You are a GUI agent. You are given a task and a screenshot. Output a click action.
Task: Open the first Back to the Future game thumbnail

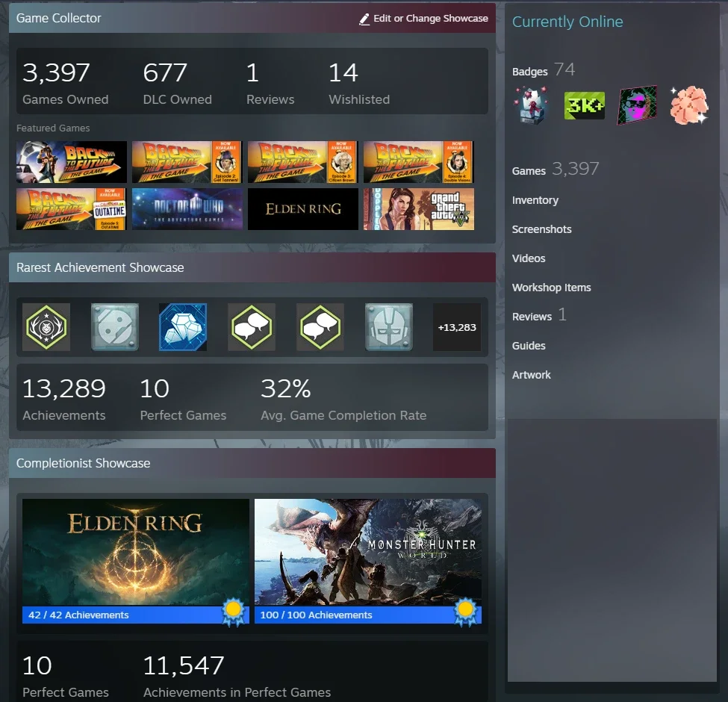72,162
